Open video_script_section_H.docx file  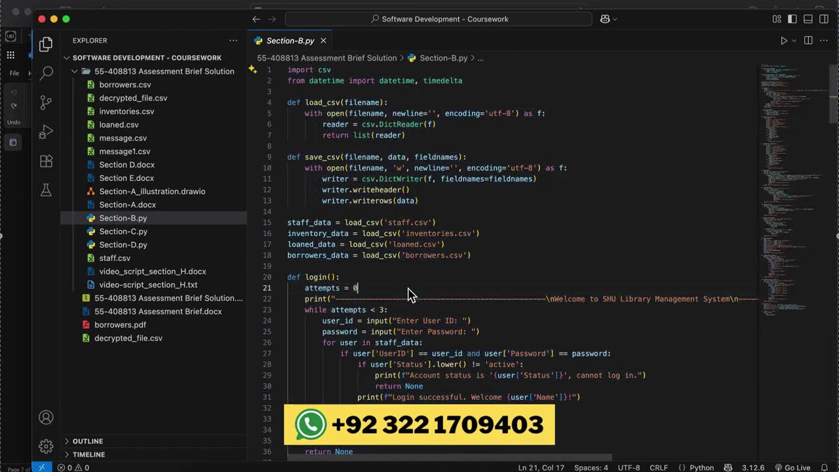point(153,271)
